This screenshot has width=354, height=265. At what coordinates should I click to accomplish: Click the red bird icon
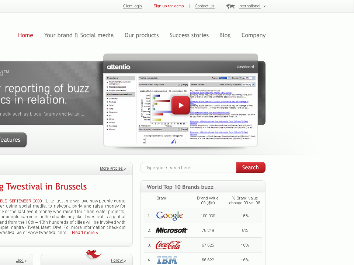93,254
